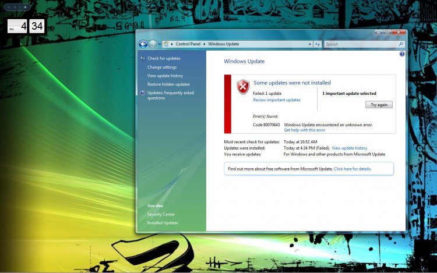Viewport: 437px width, 273px height.
Task: Open View update history in sidebar
Action: coord(165,76)
